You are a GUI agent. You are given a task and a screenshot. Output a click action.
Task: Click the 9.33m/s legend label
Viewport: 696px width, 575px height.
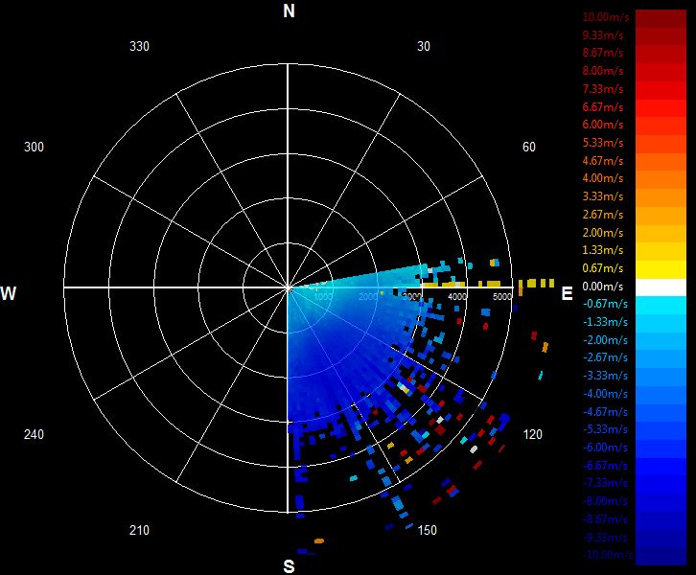point(603,35)
